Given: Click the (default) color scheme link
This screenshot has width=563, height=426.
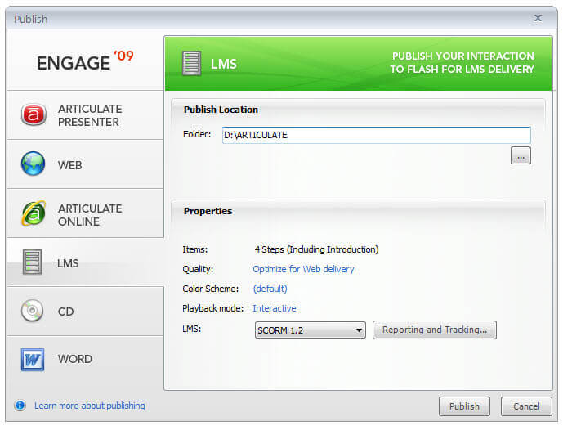Looking at the screenshot, I should (x=270, y=289).
